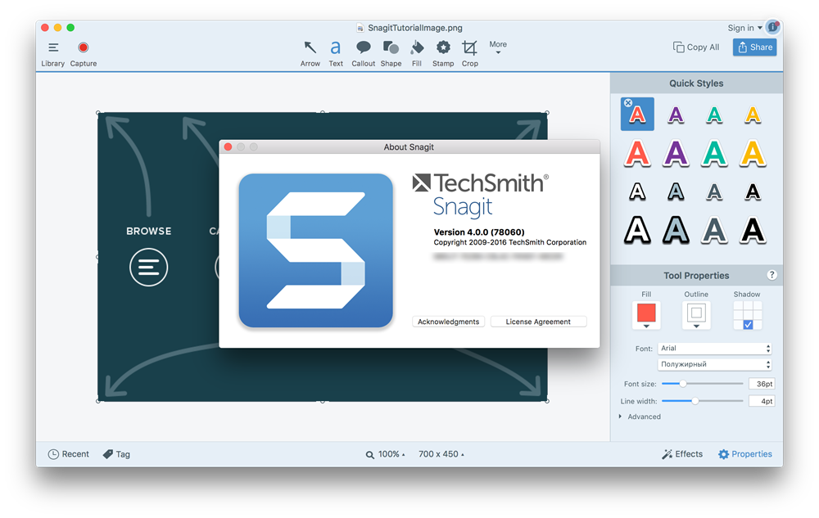Click the Copy All button

coord(695,47)
